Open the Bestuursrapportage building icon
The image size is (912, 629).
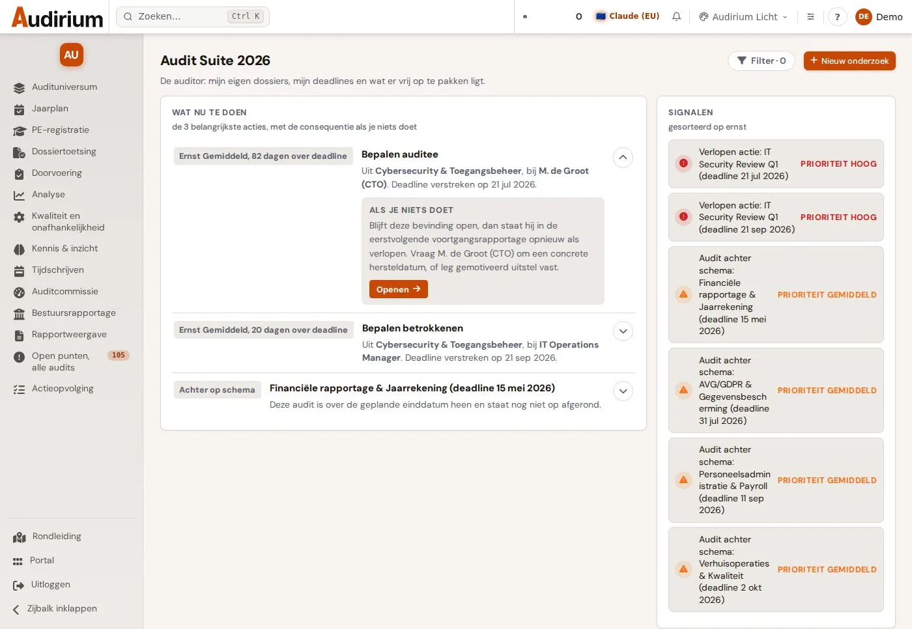[x=20, y=313]
